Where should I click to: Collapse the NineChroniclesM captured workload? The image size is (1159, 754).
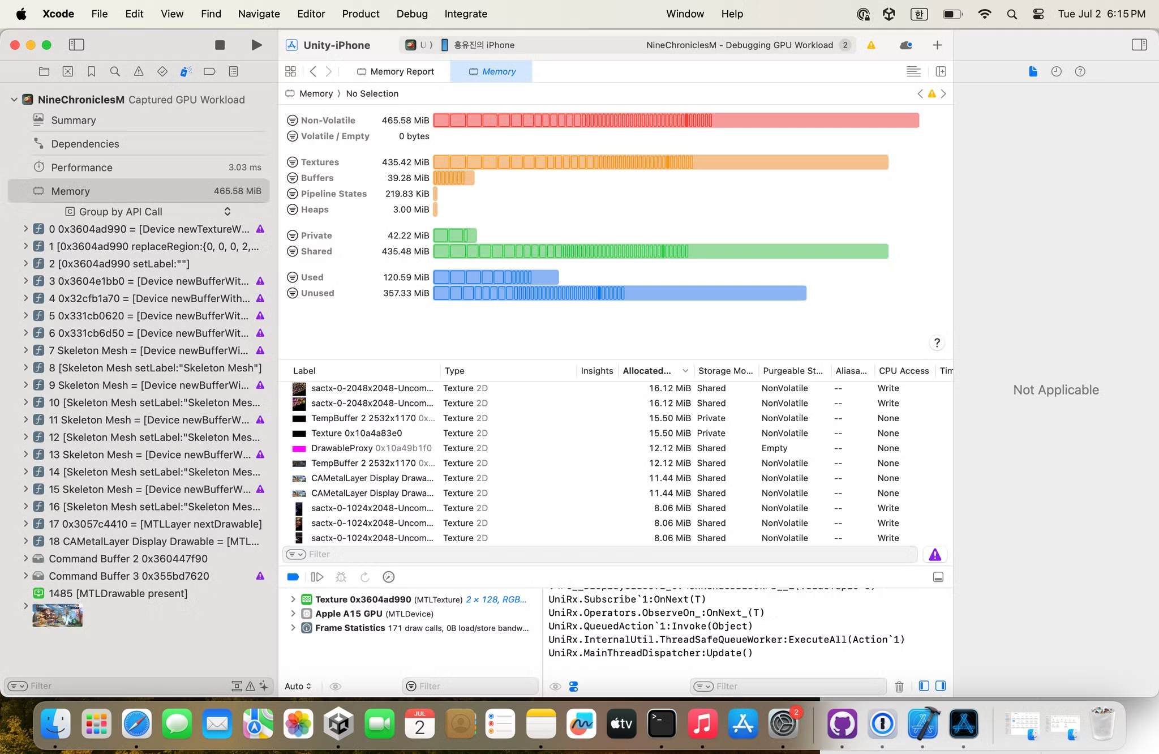14,100
